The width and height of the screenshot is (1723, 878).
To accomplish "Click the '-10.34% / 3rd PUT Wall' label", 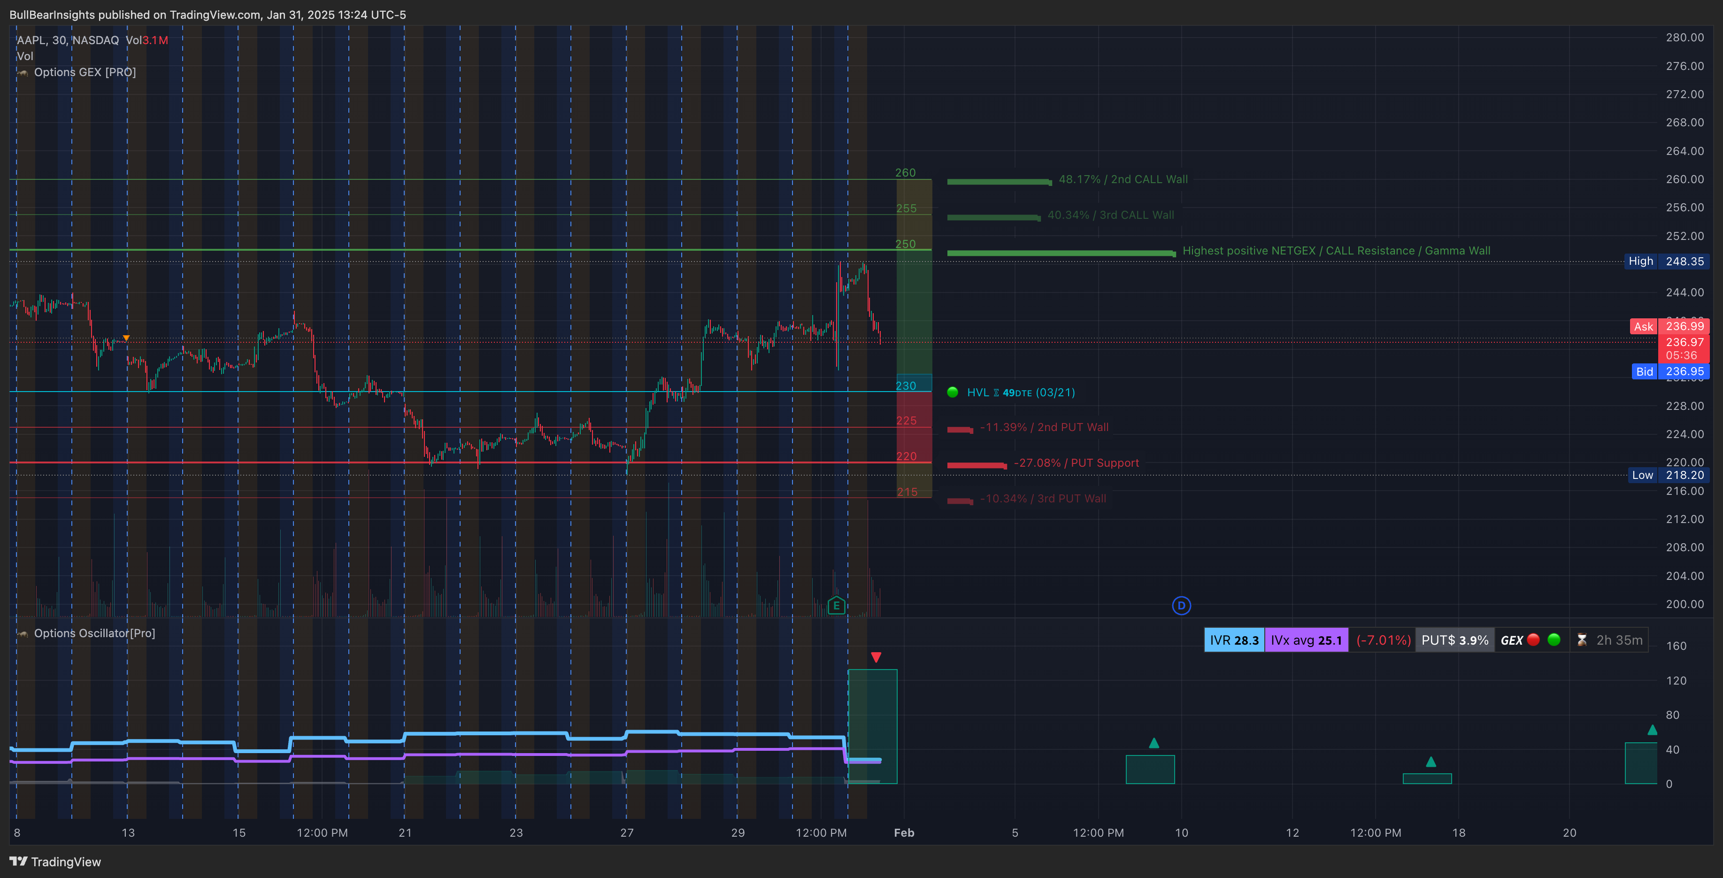I will [x=1043, y=499].
